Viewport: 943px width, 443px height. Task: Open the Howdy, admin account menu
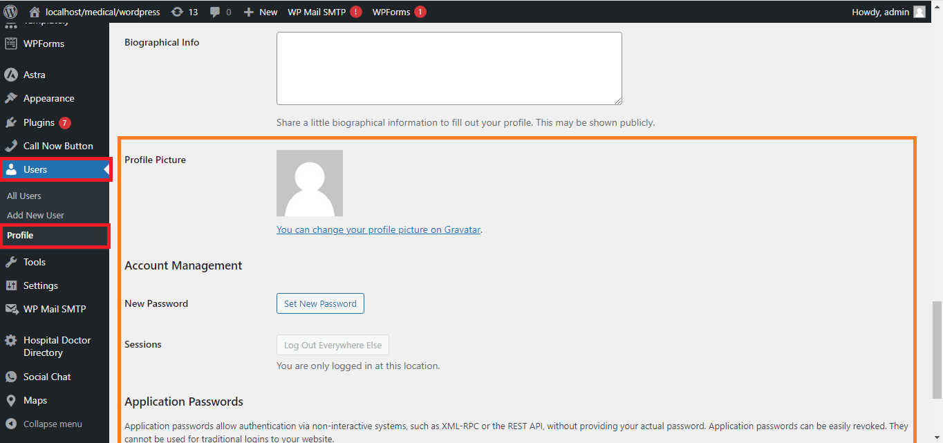click(x=888, y=12)
